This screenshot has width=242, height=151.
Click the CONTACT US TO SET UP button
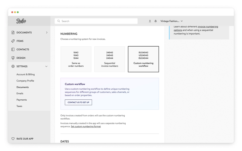point(78,102)
